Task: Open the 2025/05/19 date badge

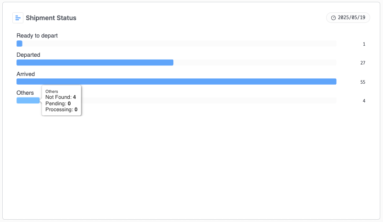Action: coord(348,17)
